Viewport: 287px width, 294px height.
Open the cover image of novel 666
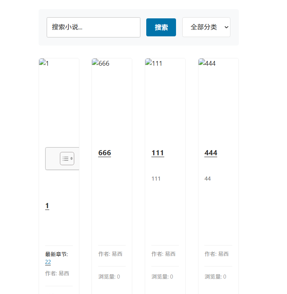pyautogui.click(x=101, y=63)
